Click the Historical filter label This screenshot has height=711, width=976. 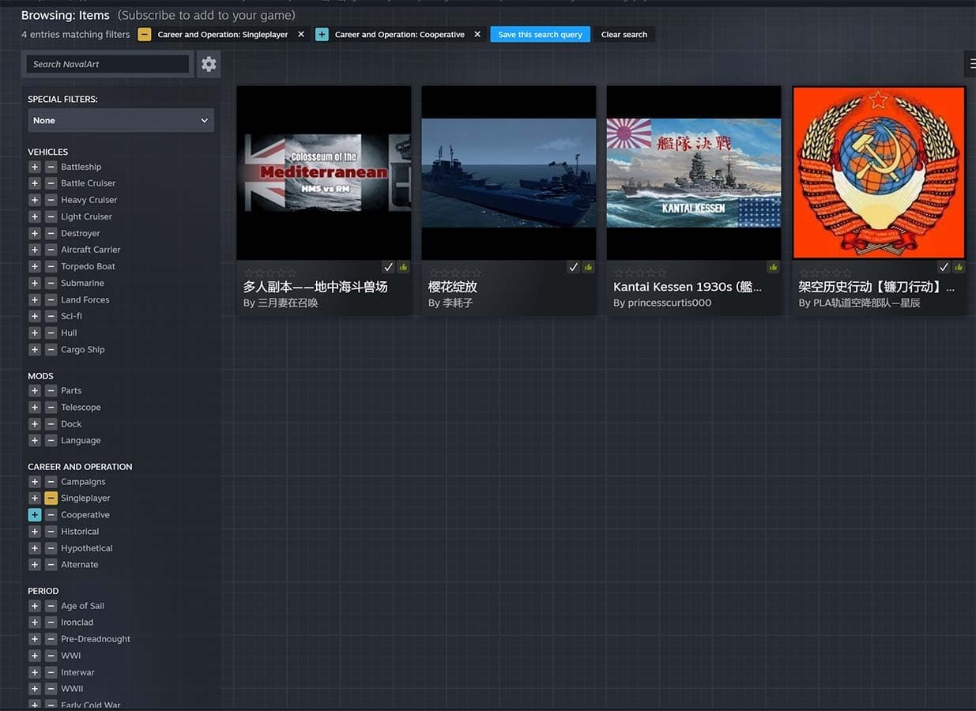pyautogui.click(x=80, y=531)
